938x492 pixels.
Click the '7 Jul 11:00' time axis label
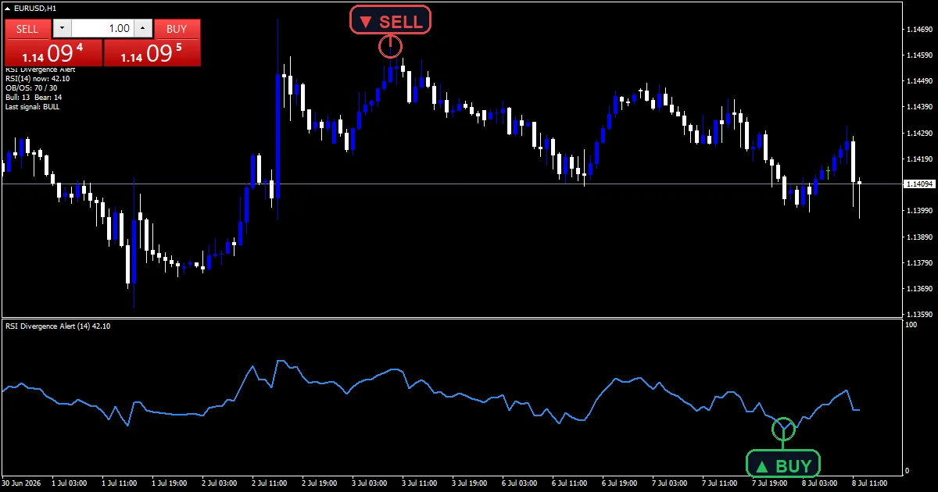[721, 483]
